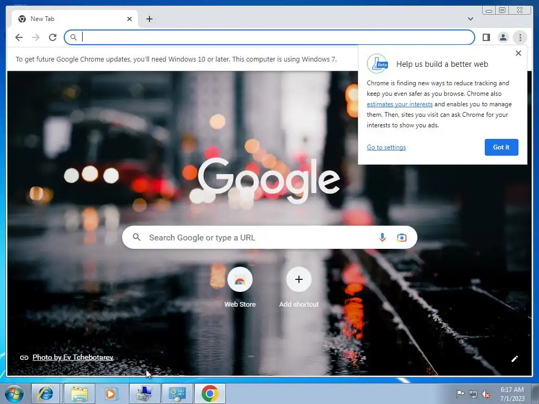Image resolution: width=539 pixels, height=404 pixels.
Task: Open the Go to settings link
Action: (386, 147)
